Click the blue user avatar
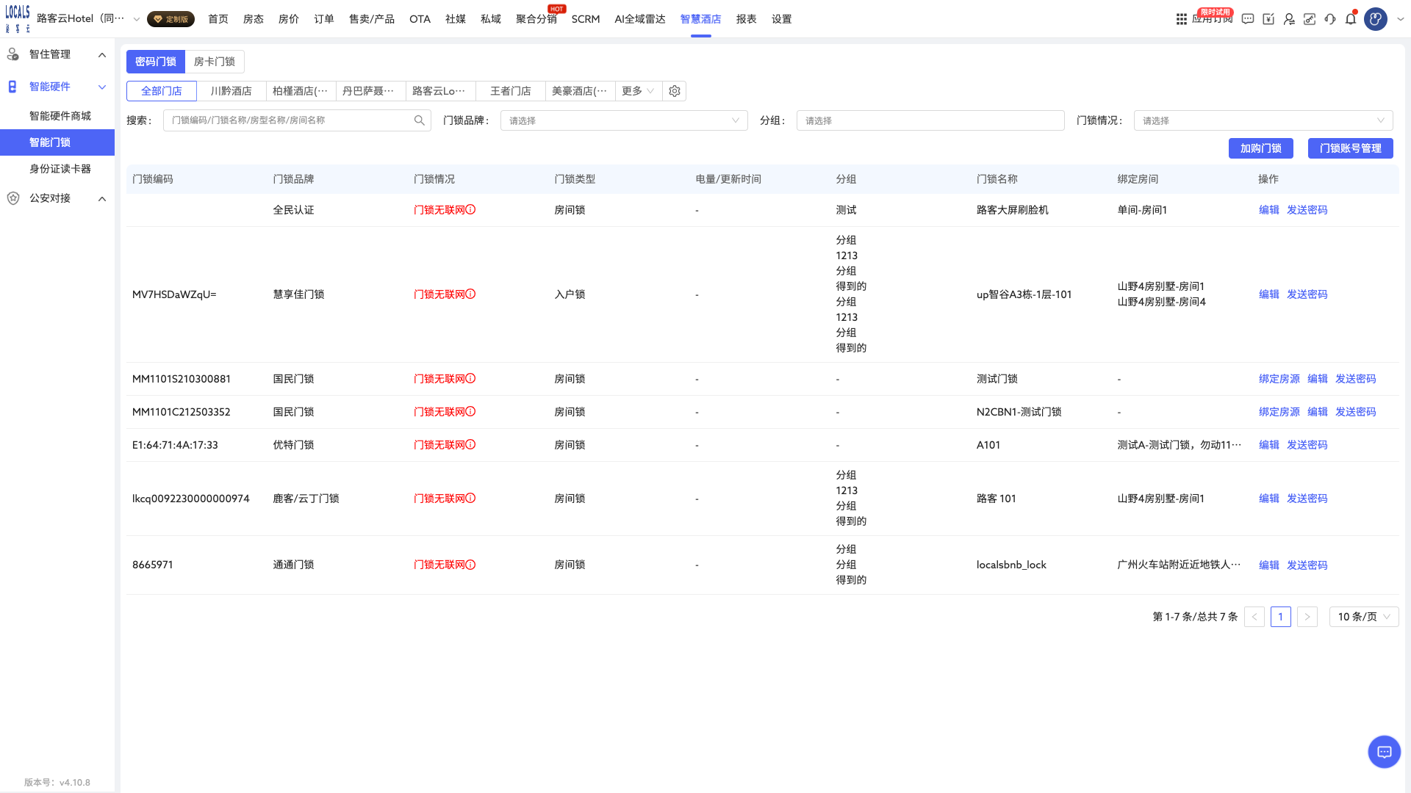 click(x=1376, y=19)
